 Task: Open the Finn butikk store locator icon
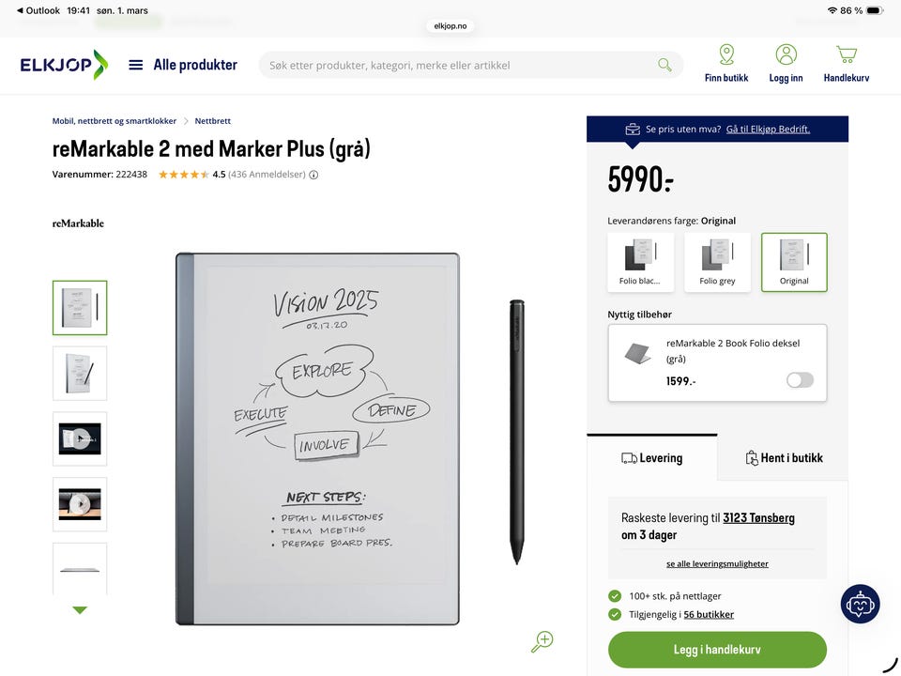(726, 55)
